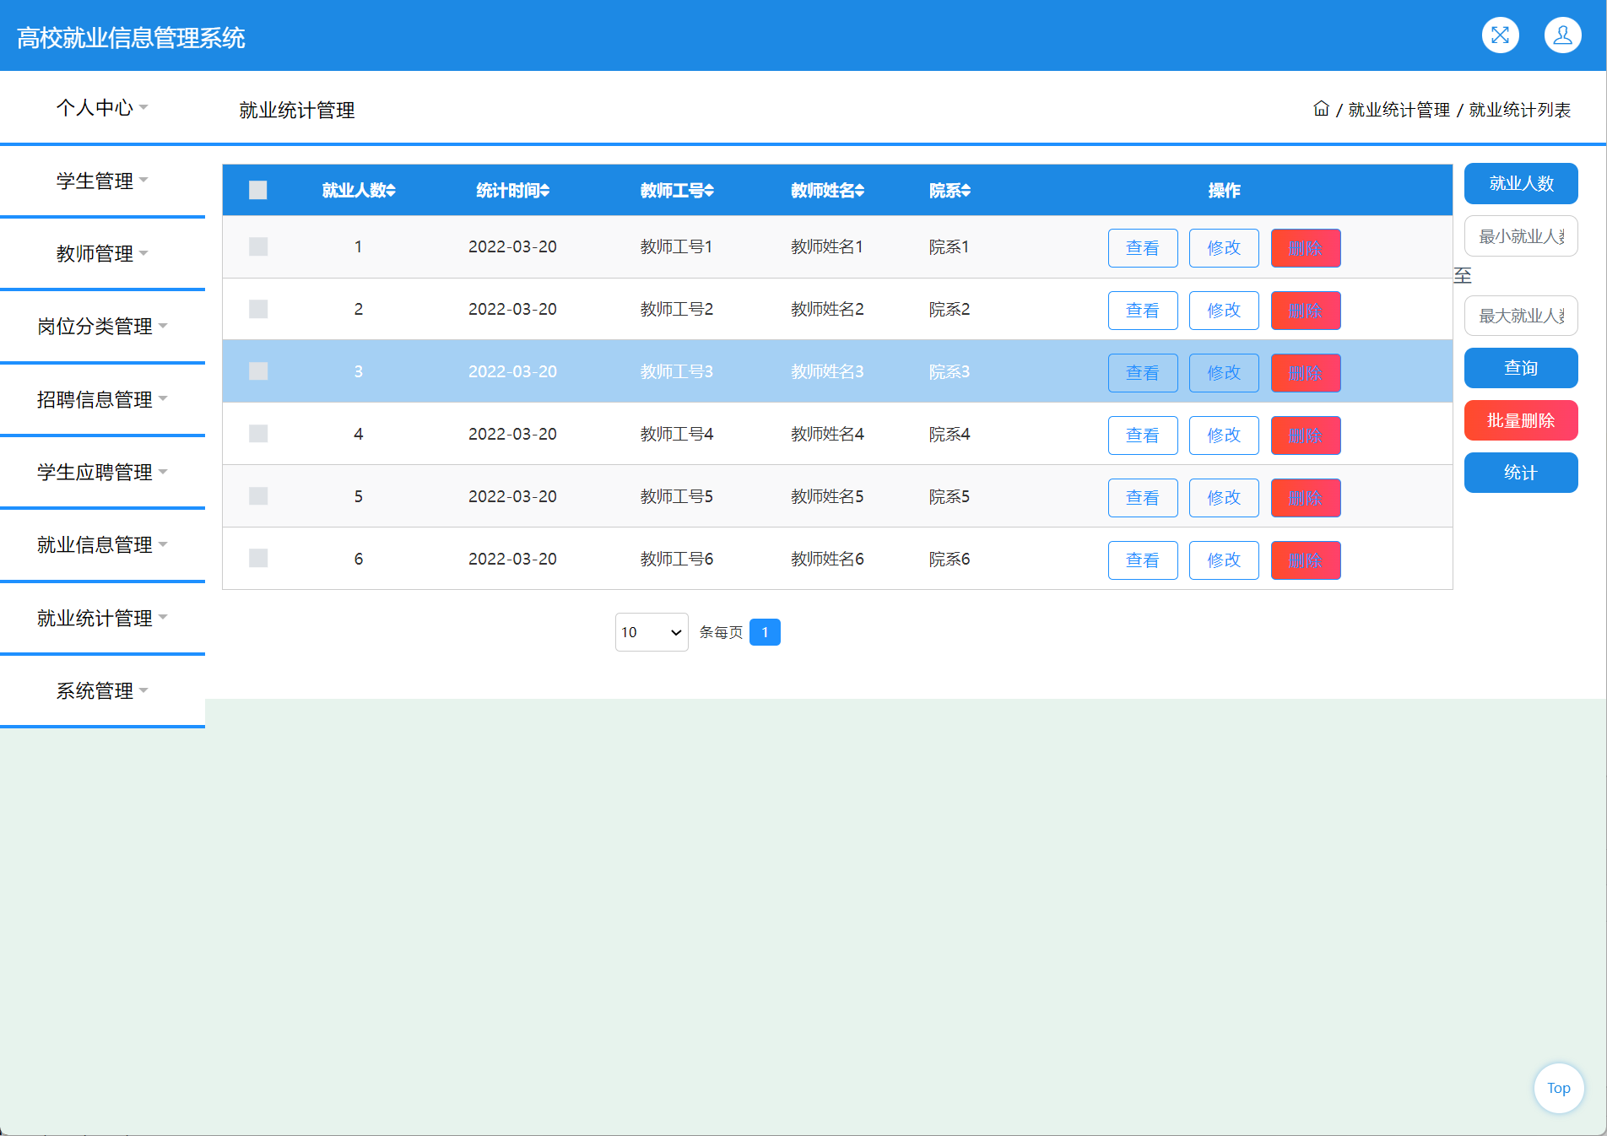
Task: Sort by 教师工号 column header
Action: pos(677,191)
